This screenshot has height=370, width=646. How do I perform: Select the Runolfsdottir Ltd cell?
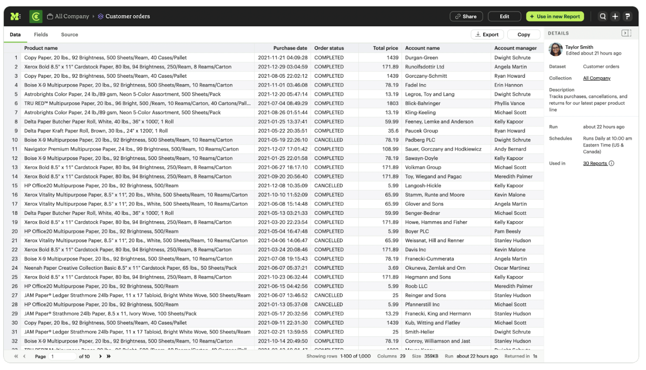point(446,67)
